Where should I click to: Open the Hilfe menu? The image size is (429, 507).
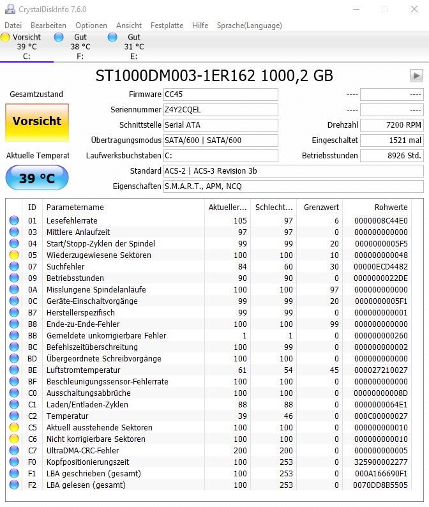tap(200, 26)
